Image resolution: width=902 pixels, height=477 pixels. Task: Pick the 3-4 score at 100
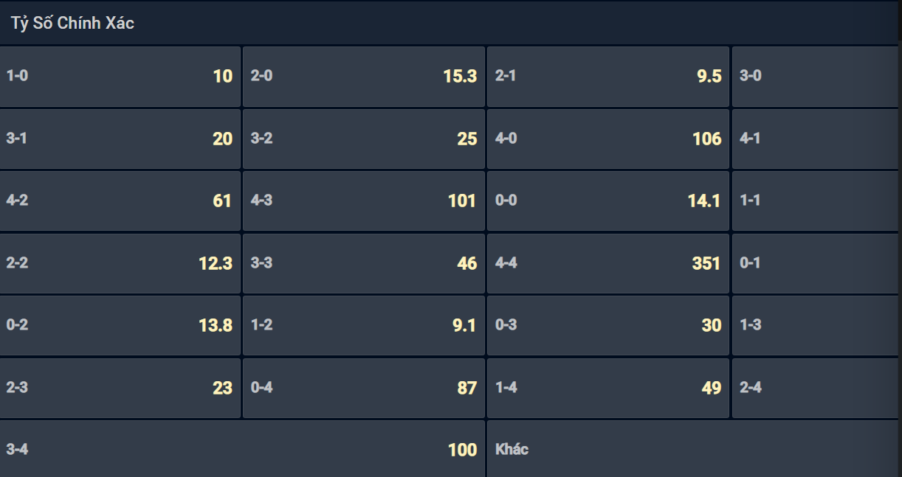pos(242,449)
